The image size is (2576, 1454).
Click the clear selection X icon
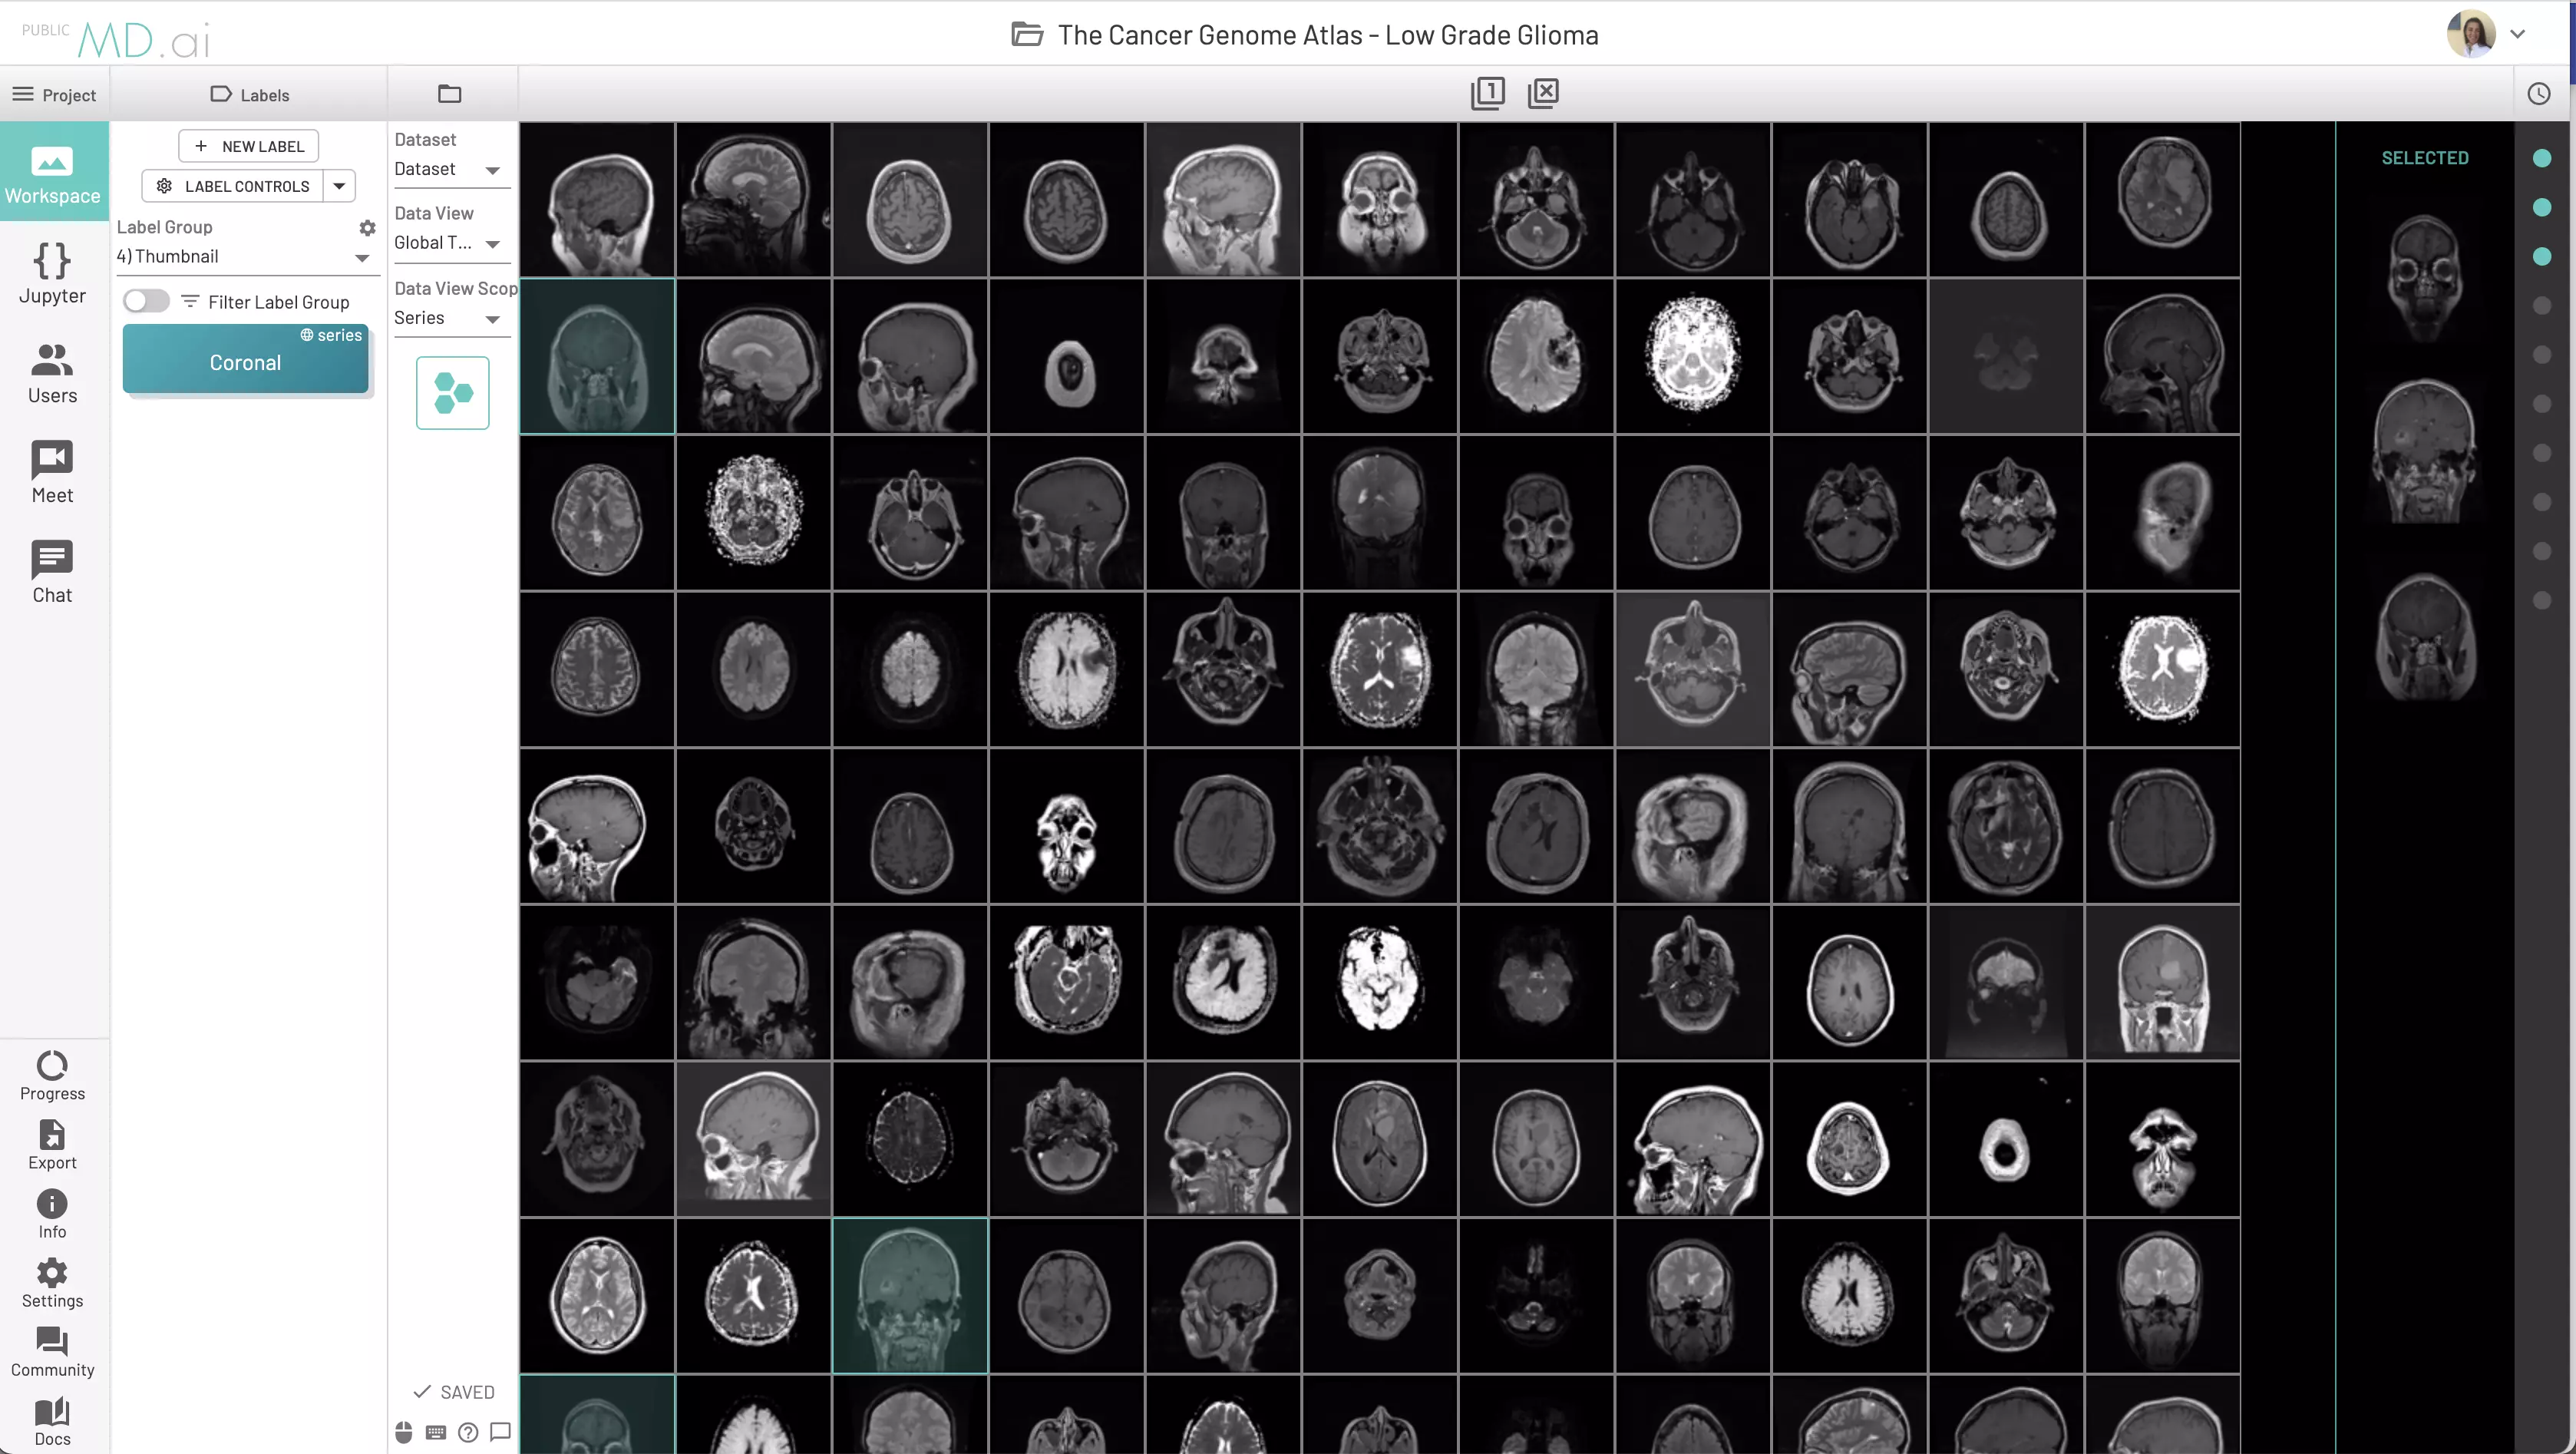1543,93
